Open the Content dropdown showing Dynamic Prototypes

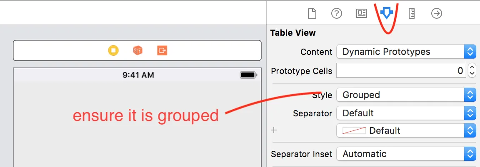[x=405, y=52]
